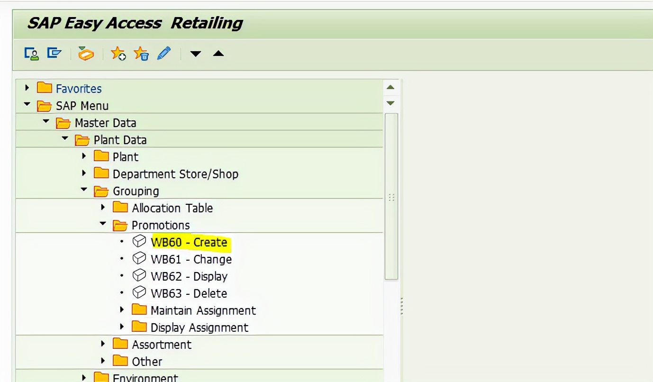
Task: Click the WB60 transaction cube icon
Action: [139, 242]
